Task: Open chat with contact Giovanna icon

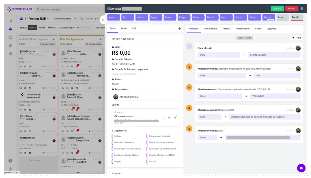Action: 175,118
